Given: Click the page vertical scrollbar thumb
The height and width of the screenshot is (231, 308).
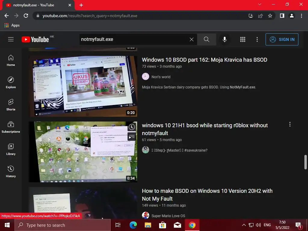Looking at the screenshot, I should click(x=306, y=162).
